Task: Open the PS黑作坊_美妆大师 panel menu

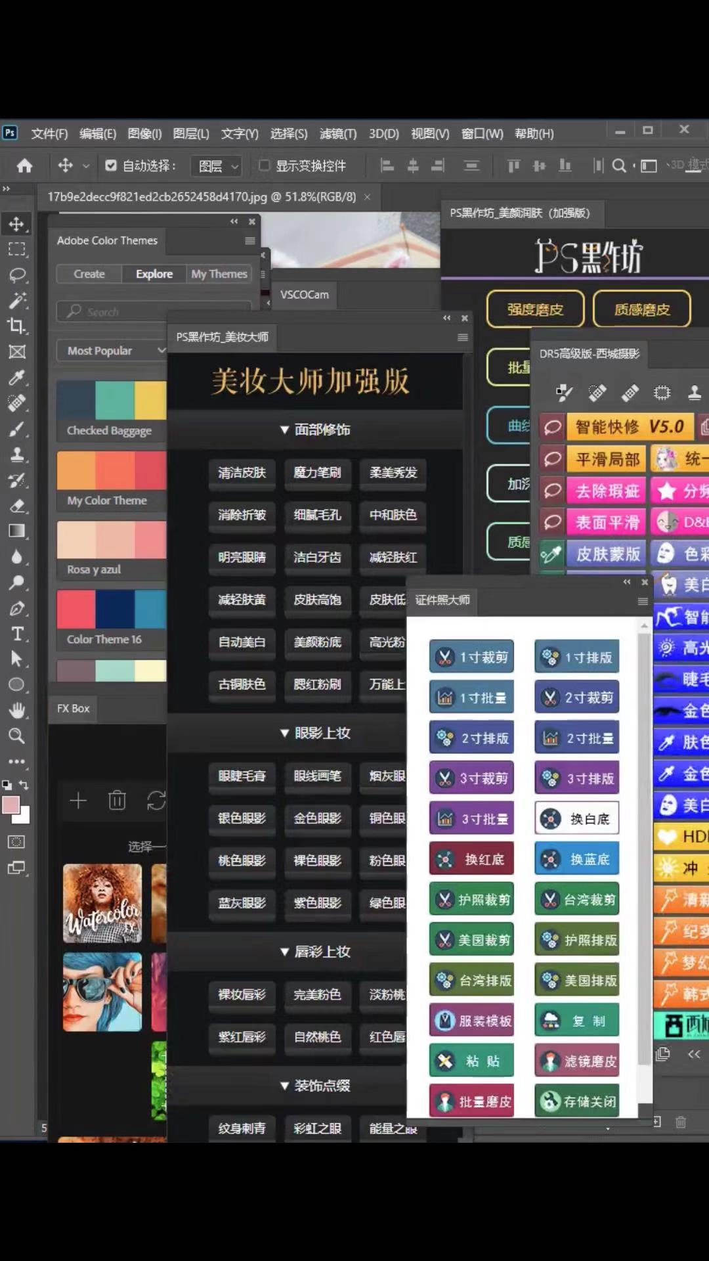Action: point(463,338)
